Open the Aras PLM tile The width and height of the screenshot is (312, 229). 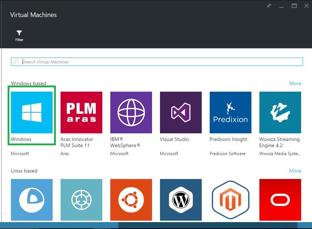click(81, 112)
